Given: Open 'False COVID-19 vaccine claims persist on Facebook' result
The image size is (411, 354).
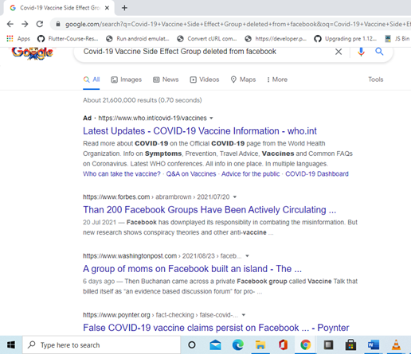Looking at the screenshot, I should tap(216, 328).
